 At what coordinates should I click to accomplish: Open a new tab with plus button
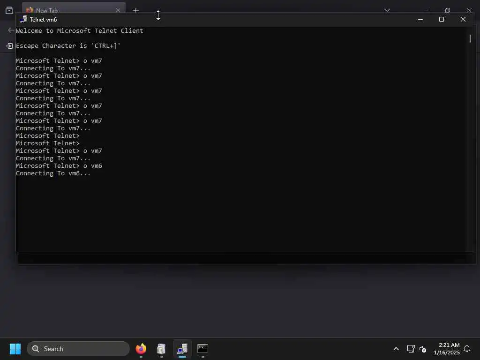[135, 10]
